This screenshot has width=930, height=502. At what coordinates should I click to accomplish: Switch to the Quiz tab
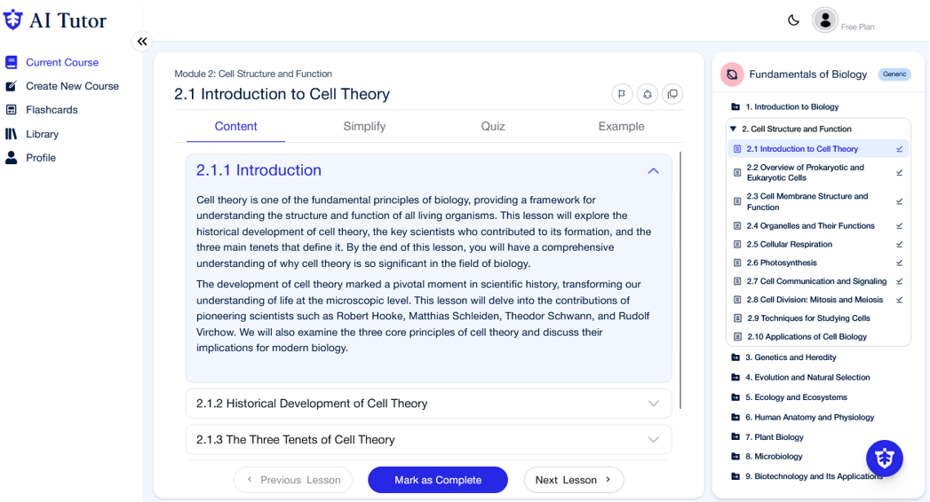(x=493, y=127)
